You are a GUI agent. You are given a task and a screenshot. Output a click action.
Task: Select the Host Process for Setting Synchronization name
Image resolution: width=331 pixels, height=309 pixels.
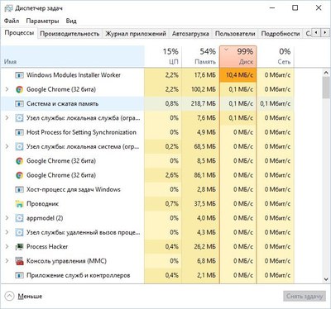point(81,132)
